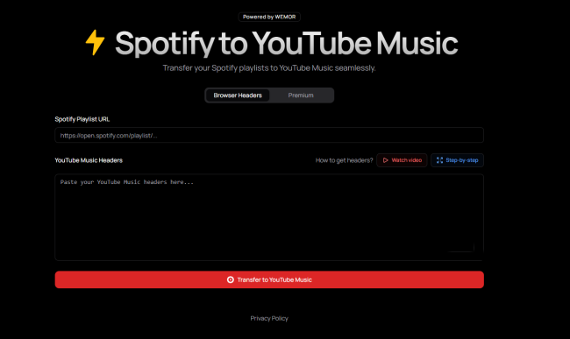Click the expand icon in Step-by-step button
The height and width of the screenshot is (339, 570).
click(x=439, y=160)
